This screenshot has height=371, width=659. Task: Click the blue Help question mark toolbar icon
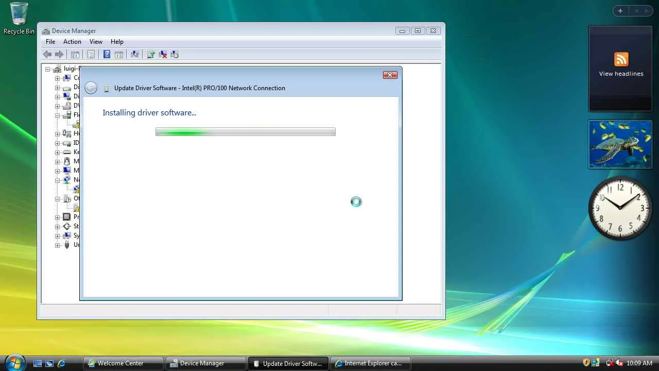point(107,54)
